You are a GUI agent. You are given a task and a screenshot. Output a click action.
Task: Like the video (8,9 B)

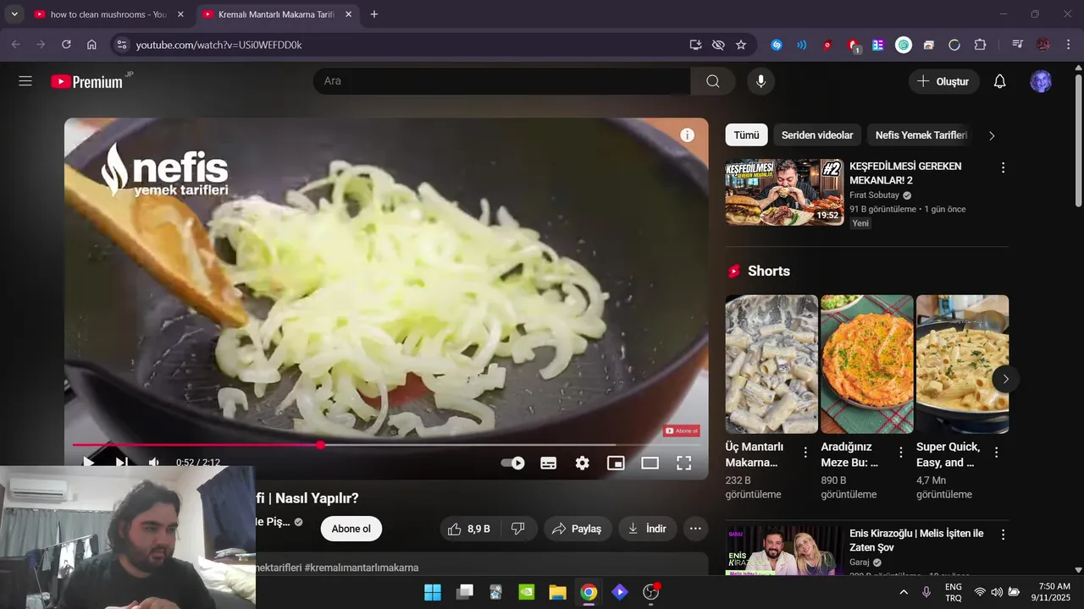pyautogui.click(x=469, y=529)
